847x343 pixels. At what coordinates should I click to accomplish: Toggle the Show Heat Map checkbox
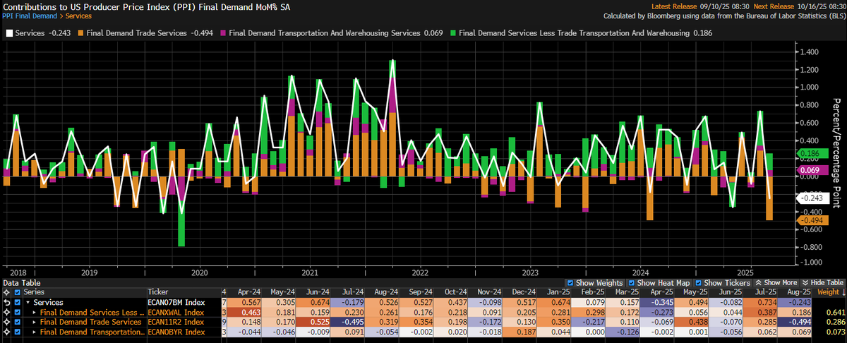(632, 282)
